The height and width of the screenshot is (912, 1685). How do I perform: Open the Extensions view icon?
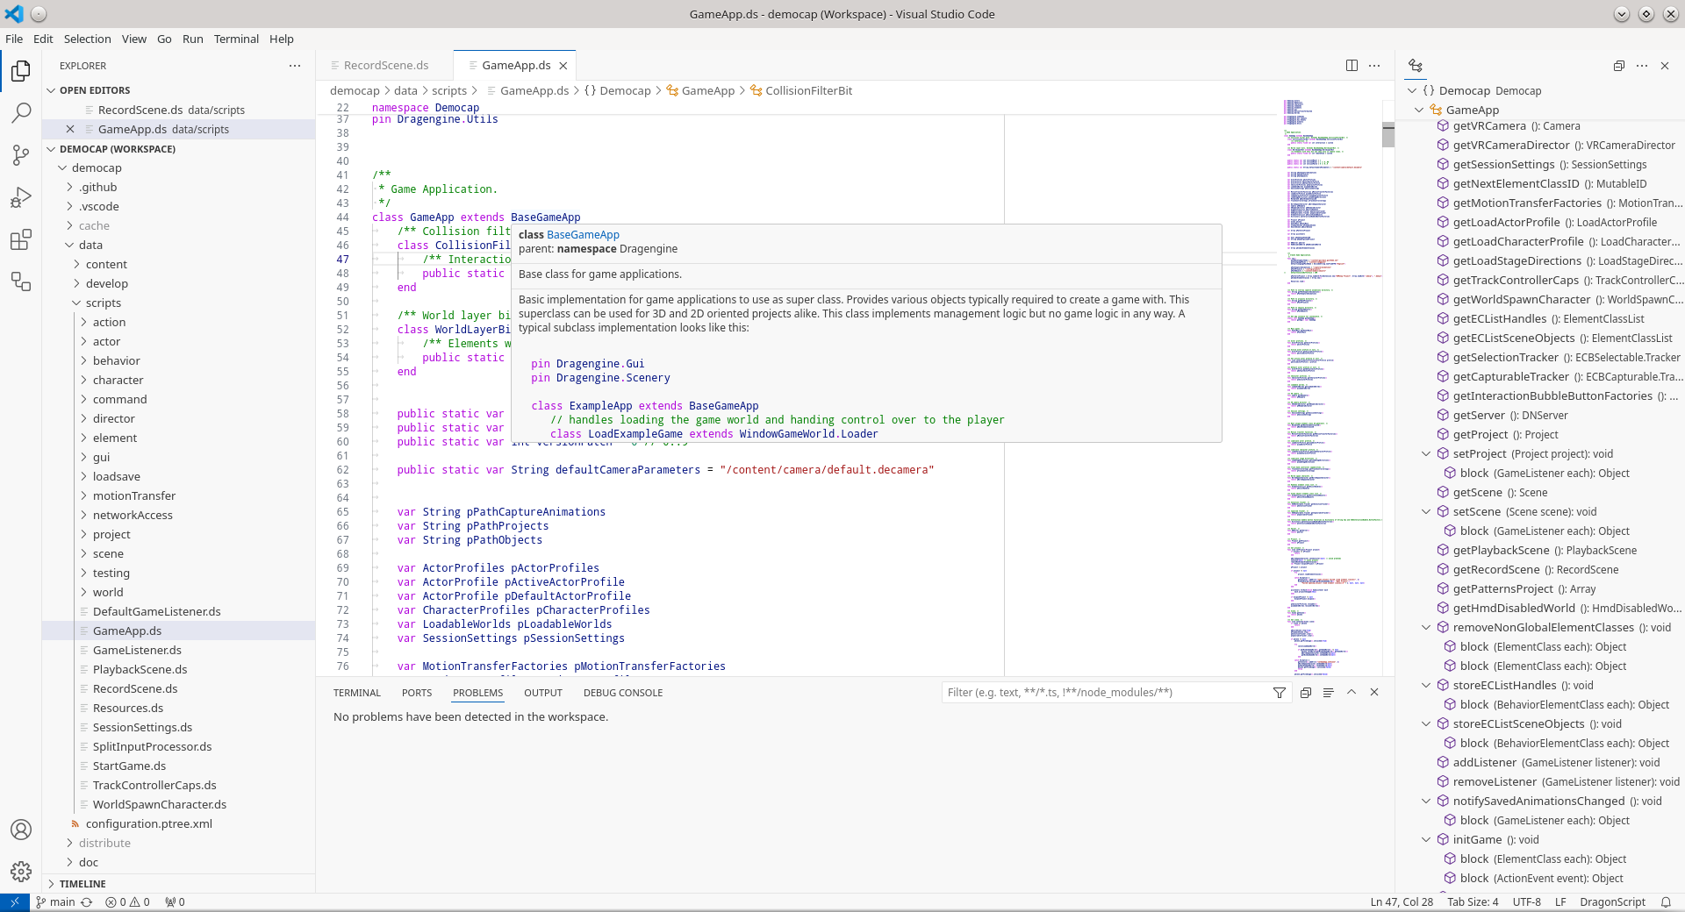[21, 239]
